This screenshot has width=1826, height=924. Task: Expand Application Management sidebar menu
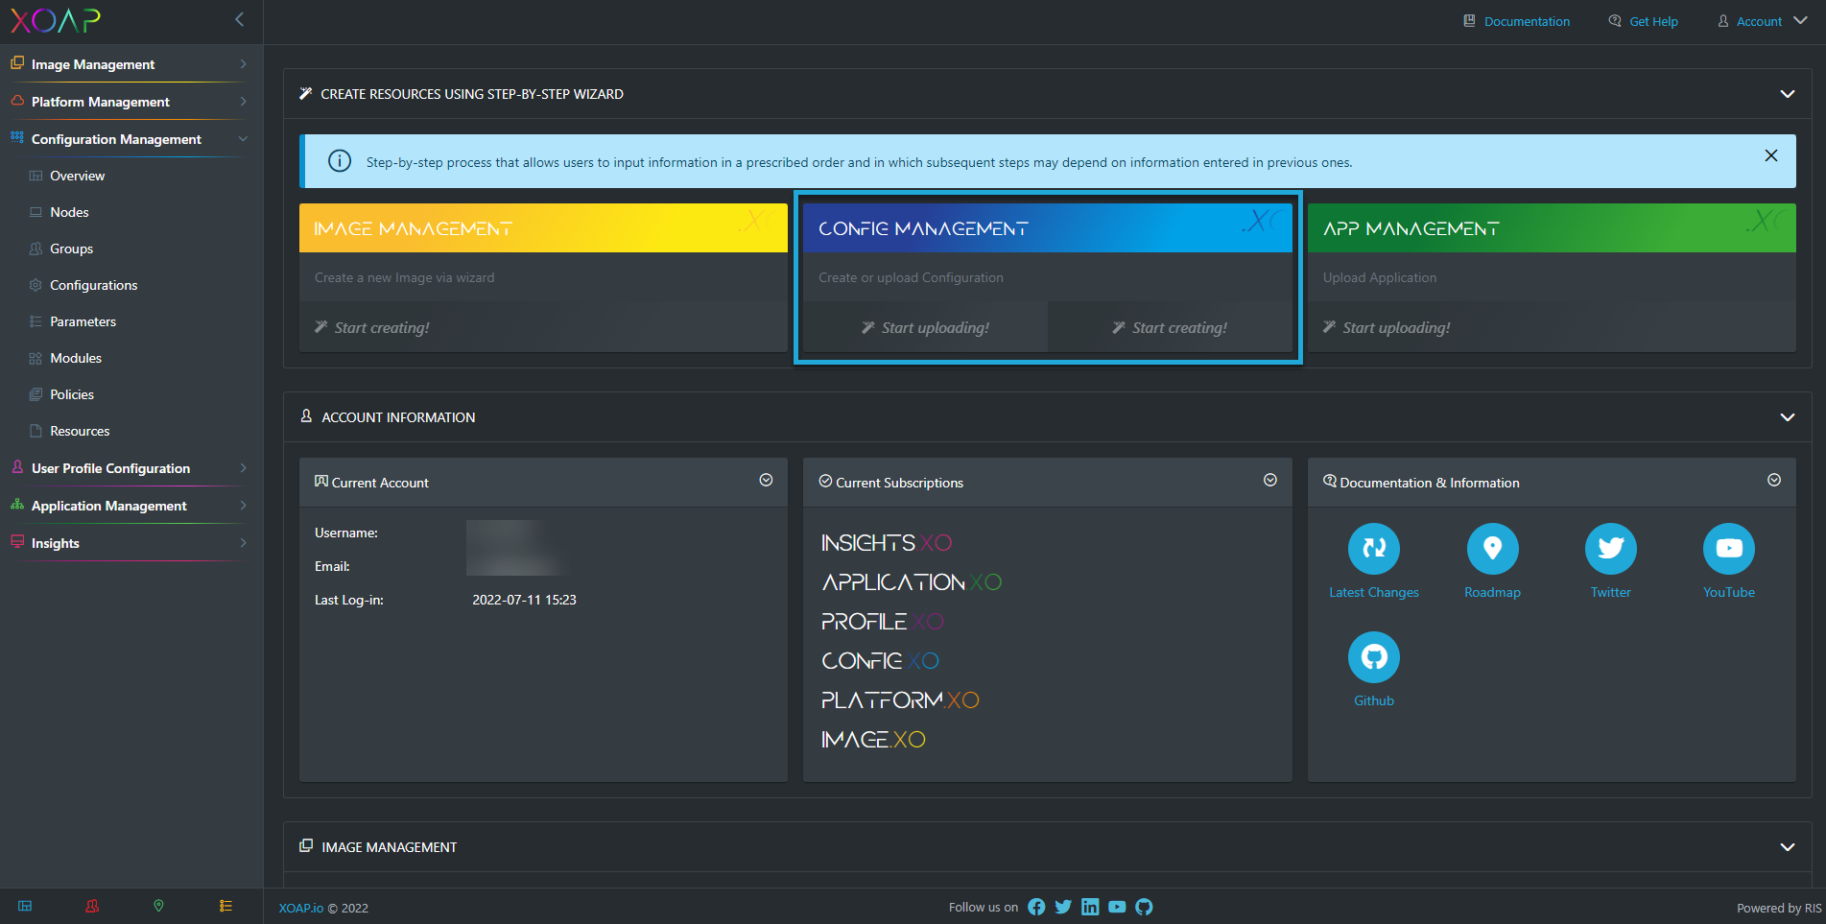243,506
